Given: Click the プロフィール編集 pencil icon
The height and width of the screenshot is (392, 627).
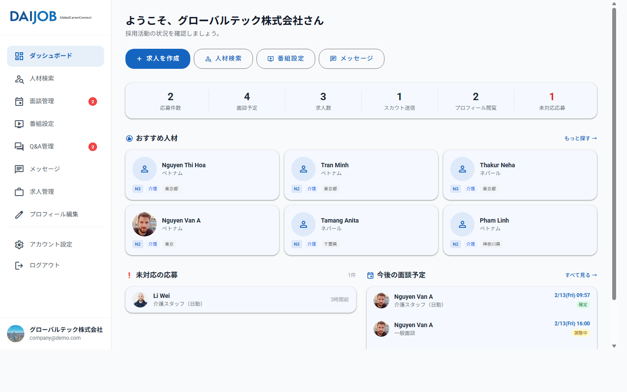Looking at the screenshot, I should (19, 214).
